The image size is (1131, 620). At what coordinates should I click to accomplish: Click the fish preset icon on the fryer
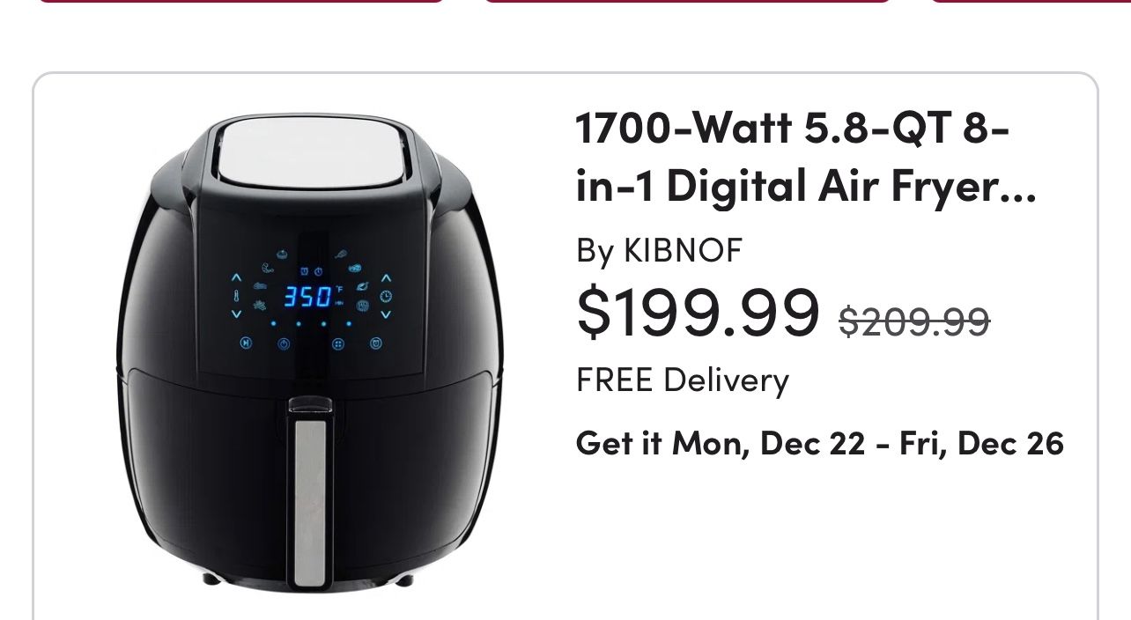(x=362, y=286)
